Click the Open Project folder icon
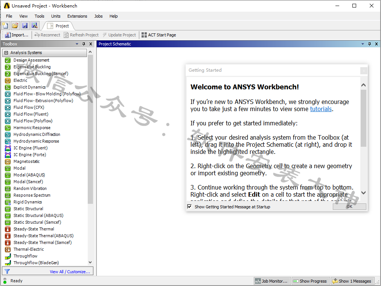Screen dimensions: 381x286 (x=15, y=26)
